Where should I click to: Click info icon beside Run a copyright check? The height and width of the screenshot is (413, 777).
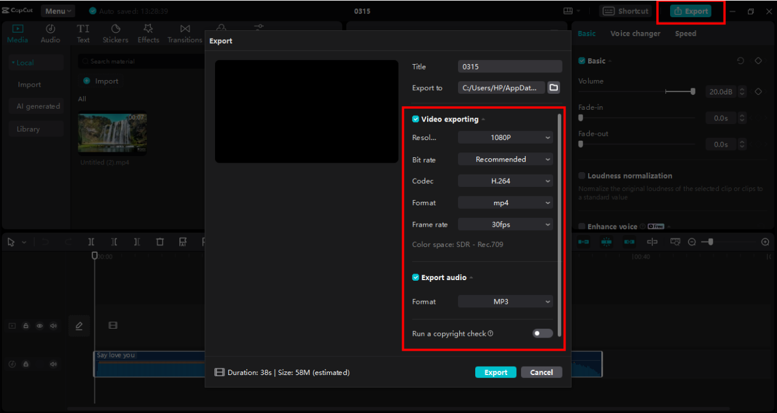pyautogui.click(x=491, y=333)
